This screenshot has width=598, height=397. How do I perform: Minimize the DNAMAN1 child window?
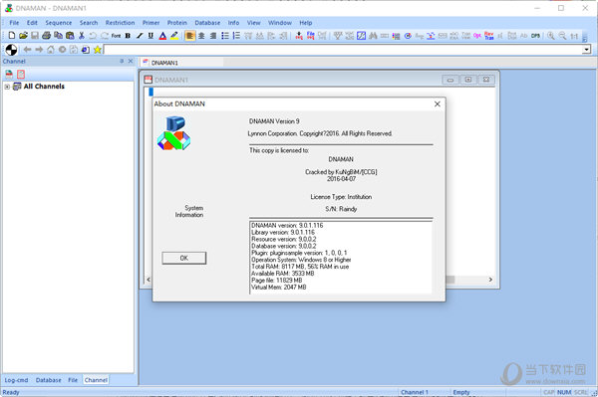point(450,80)
